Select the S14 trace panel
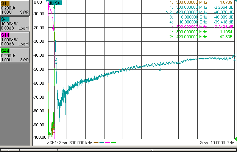The image size is (237, 152). coord(15,39)
